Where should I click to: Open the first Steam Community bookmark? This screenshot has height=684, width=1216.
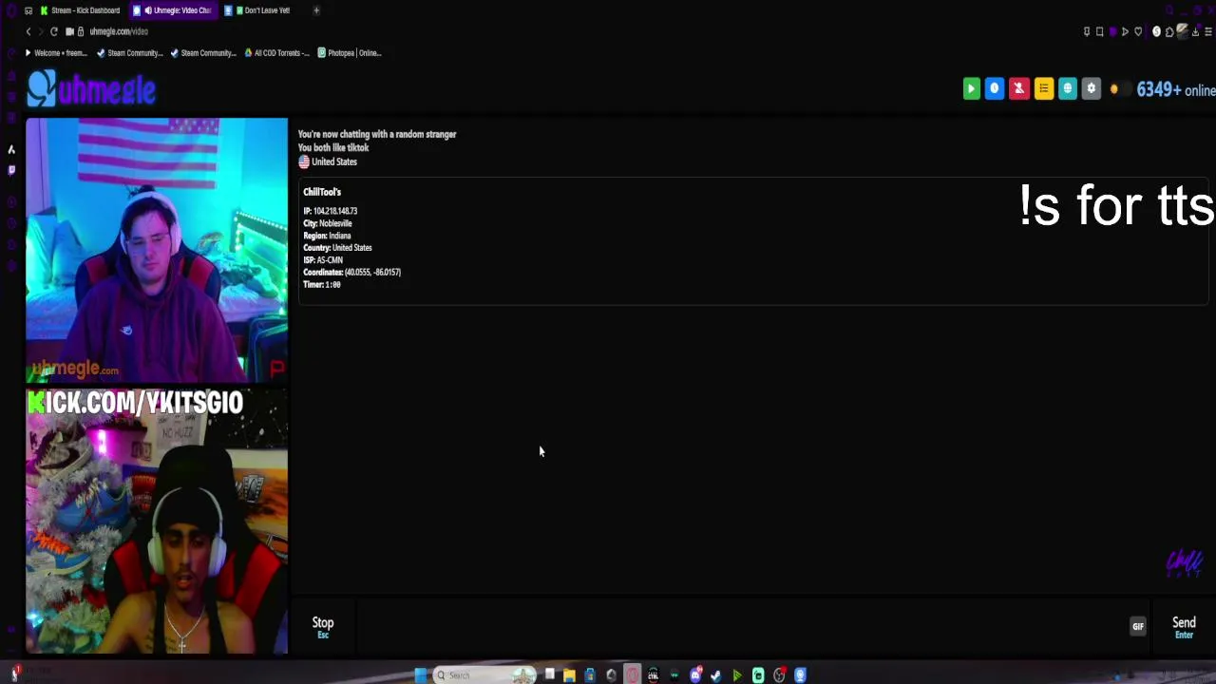[130, 53]
